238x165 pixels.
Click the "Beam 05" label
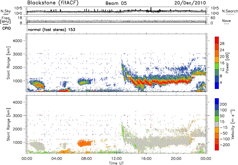[x=116, y=3]
